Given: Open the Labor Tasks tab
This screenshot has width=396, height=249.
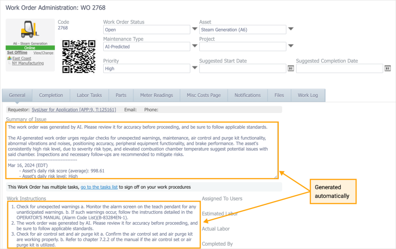Looking at the screenshot, I should 89,95.
